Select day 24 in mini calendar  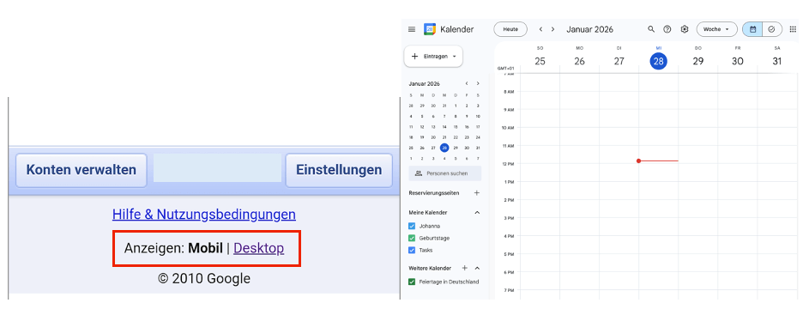click(478, 137)
